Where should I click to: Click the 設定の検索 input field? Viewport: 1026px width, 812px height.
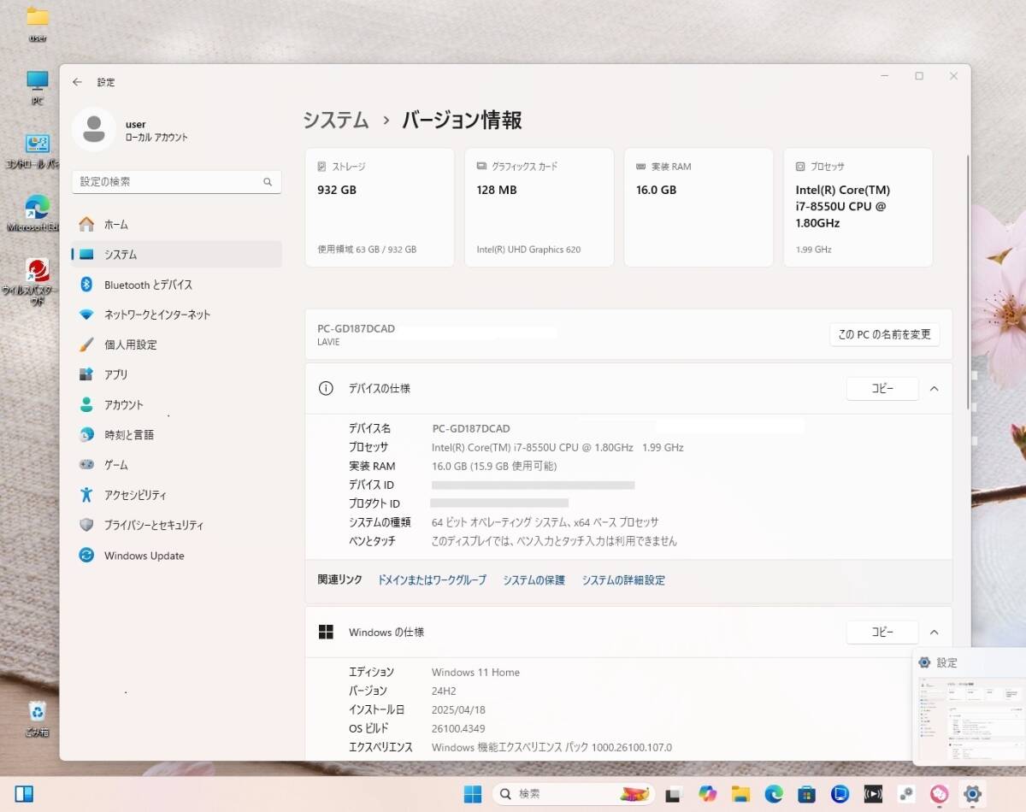tap(176, 182)
